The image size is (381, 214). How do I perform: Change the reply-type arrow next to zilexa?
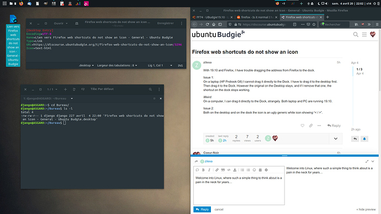[197, 162]
